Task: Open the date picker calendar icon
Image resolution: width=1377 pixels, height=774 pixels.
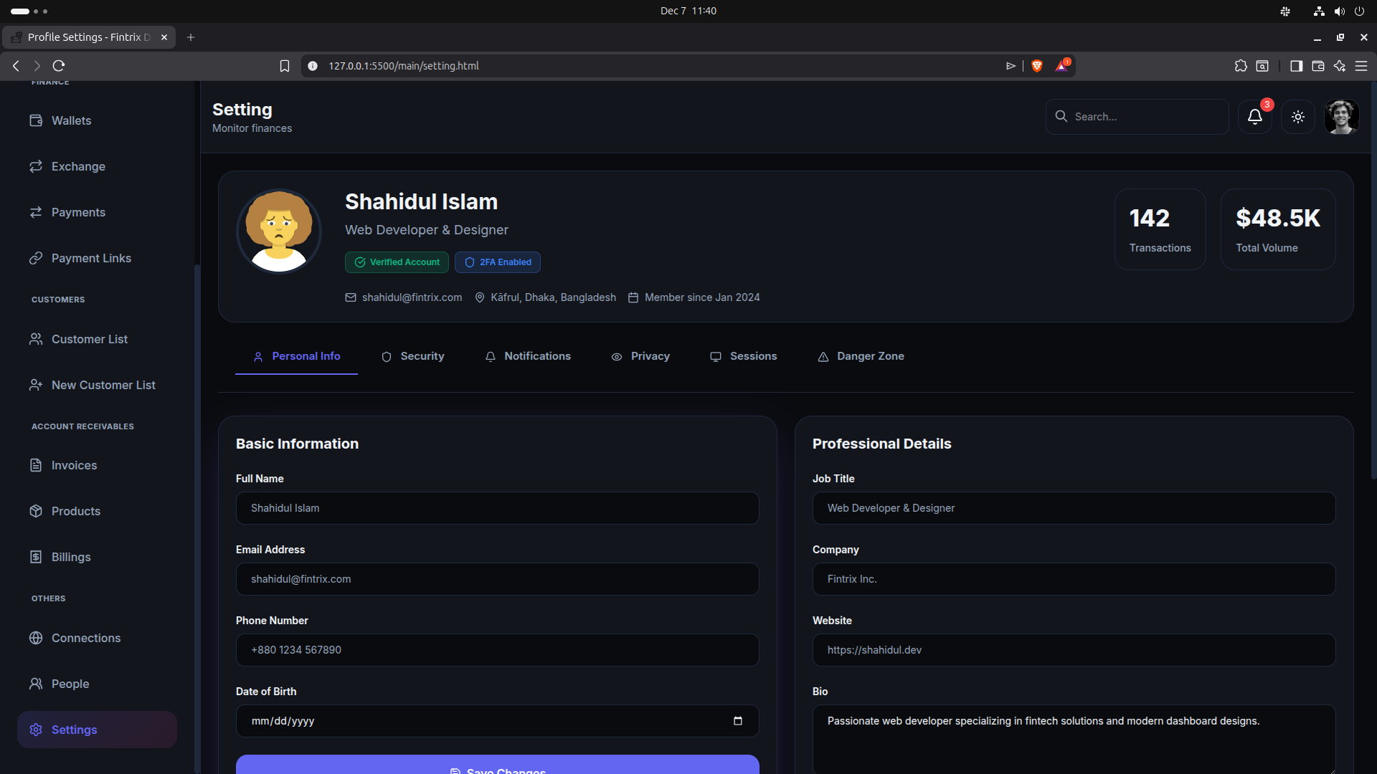Action: pyautogui.click(x=737, y=721)
